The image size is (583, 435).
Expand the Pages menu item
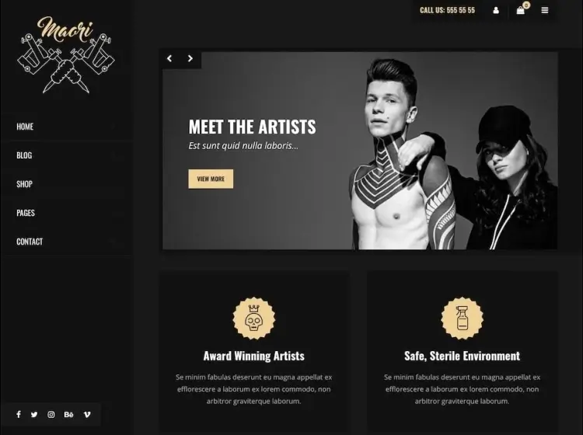pyautogui.click(x=26, y=213)
